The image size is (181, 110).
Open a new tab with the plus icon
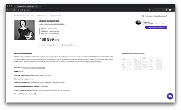(x=40, y=6)
